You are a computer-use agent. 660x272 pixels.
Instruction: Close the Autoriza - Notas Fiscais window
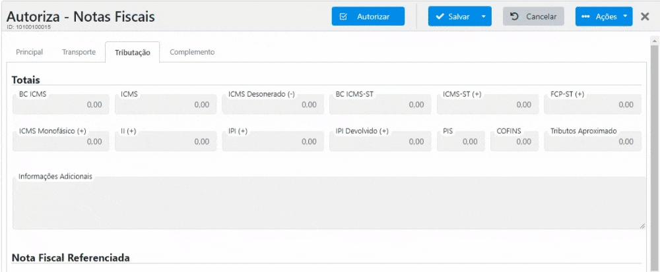(x=645, y=16)
